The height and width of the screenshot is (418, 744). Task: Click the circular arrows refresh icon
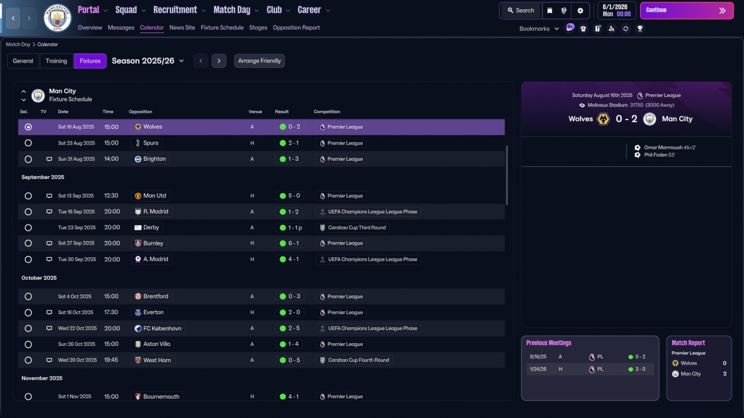tap(625, 28)
